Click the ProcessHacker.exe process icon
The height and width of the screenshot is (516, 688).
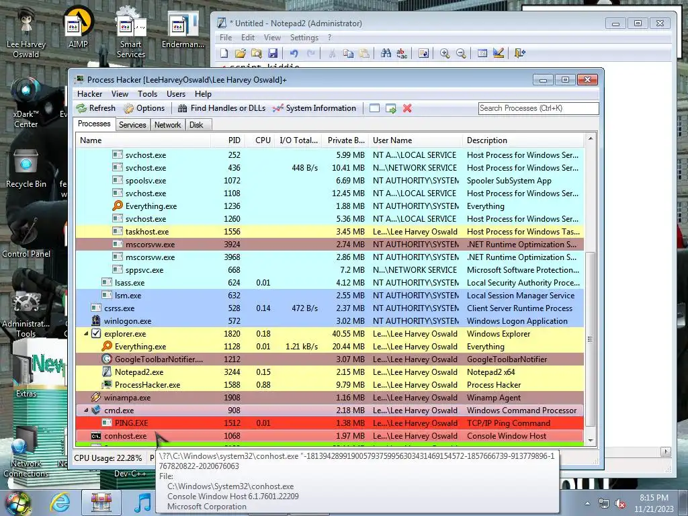pos(107,384)
